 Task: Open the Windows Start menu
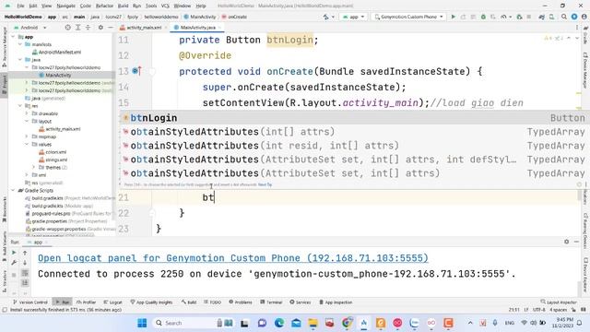tap(142, 323)
